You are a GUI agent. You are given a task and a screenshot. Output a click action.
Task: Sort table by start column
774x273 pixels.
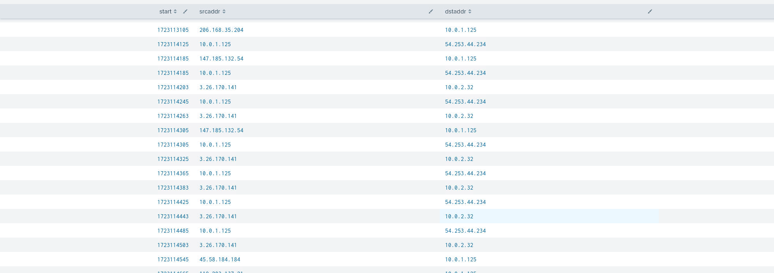click(x=168, y=12)
